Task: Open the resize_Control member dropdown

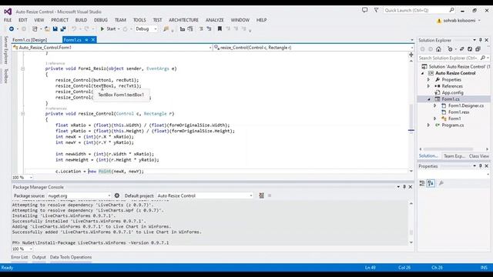Action: [314, 48]
